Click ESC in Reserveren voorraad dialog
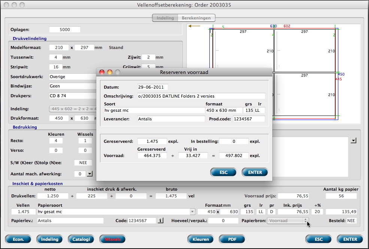Image resolution: width=369 pixels, height=249 pixels. 223,172
